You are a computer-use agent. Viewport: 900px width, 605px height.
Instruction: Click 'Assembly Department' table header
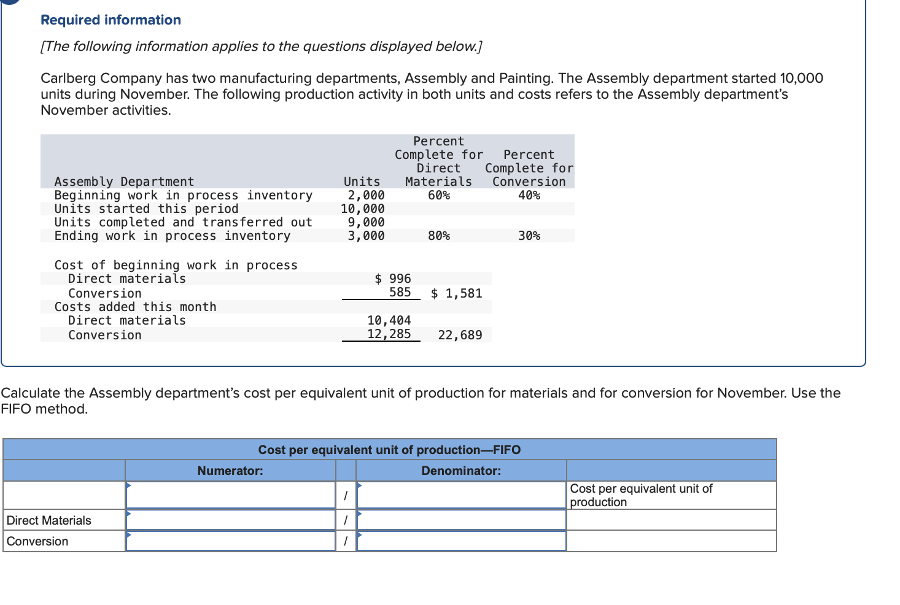pos(124,182)
